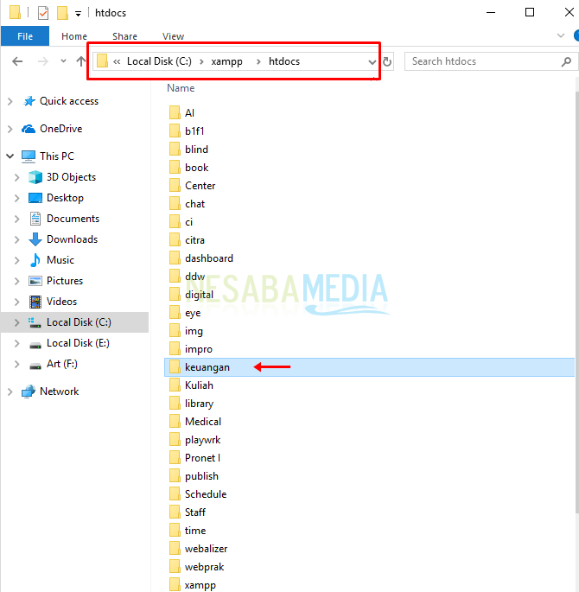Screen dimensions: 579x592
Task: Expand the OneDrive tree node
Action: point(10,129)
